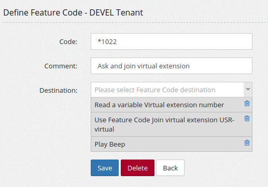Click the 'Comment:' label
Image resolution: width=268 pixels, height=187 pixels.
pos(61,66)
